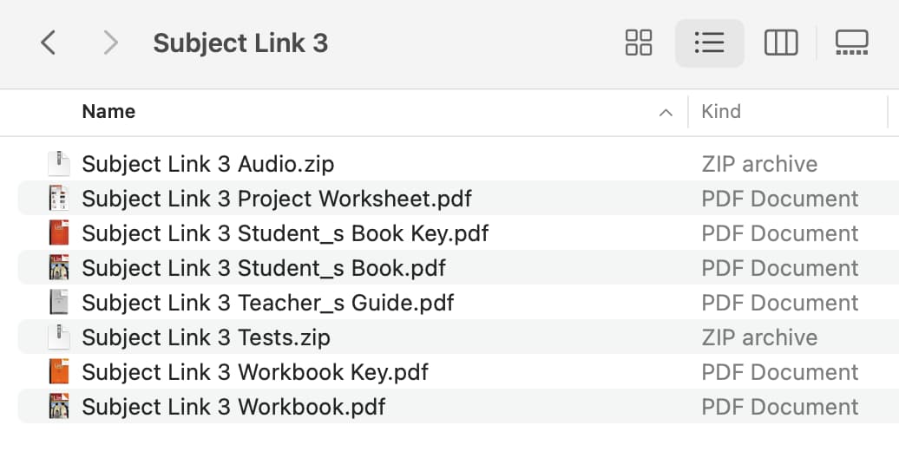Click the Student_s Book Key.pdf red icon
The height and width of the screenshot is (458, 899).
point(58,233)
